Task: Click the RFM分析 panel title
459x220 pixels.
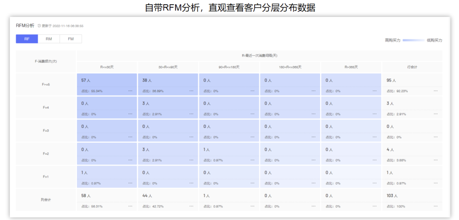Action: (x=25, y=26)
